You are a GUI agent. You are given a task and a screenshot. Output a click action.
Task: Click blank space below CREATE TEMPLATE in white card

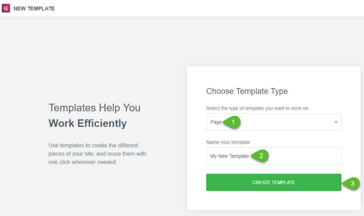(x=274, y=201)
